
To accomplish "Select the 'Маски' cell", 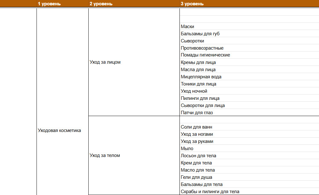I will pyautogui.click(x=249, y=27).
